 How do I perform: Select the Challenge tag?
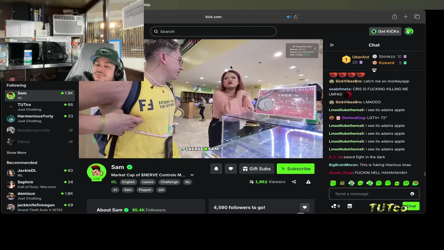(169, 182)
